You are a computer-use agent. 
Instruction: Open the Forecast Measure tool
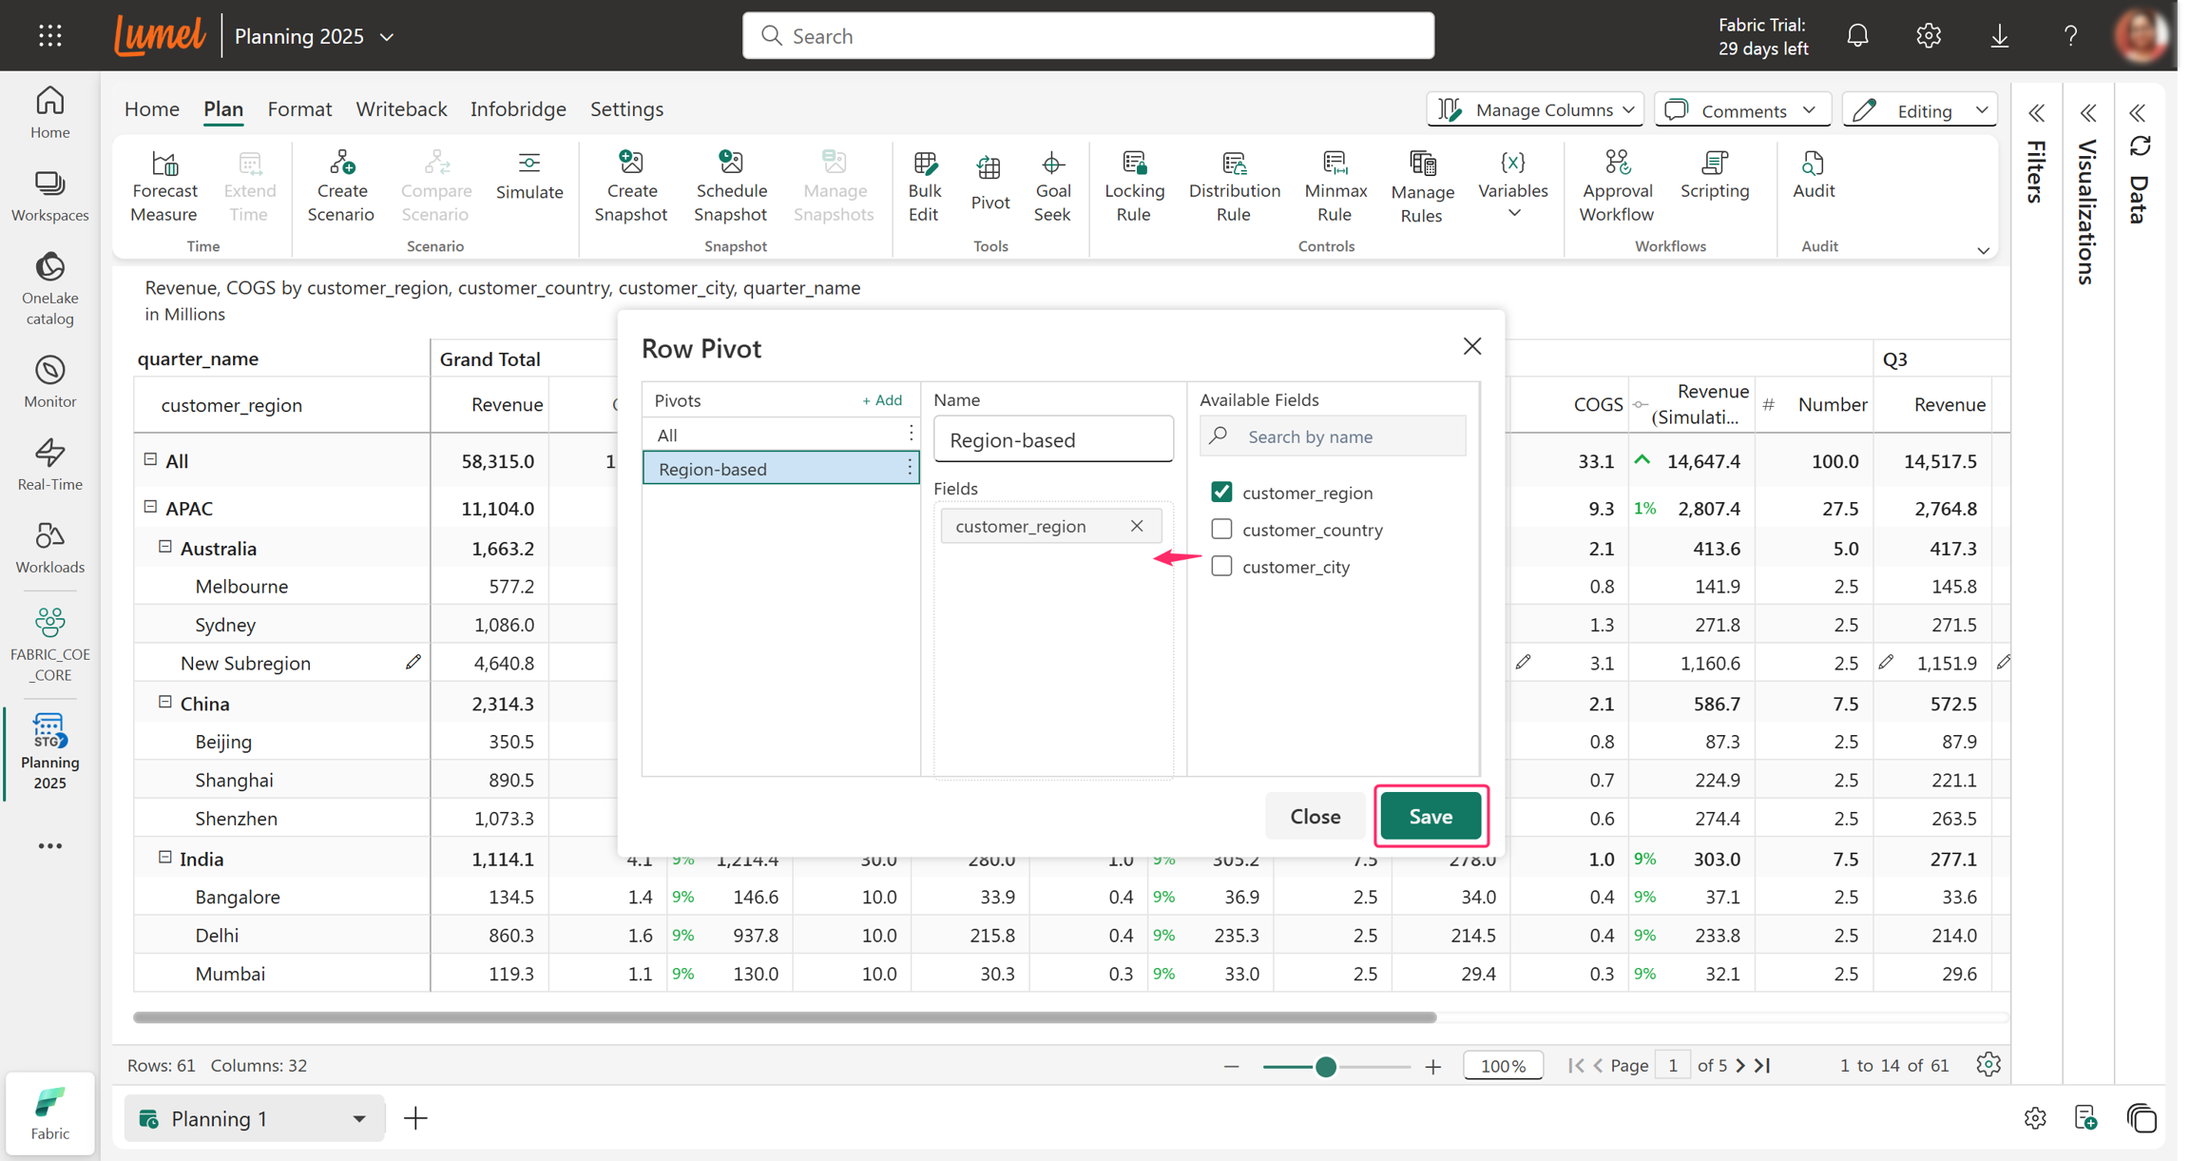tap(164, 186)
